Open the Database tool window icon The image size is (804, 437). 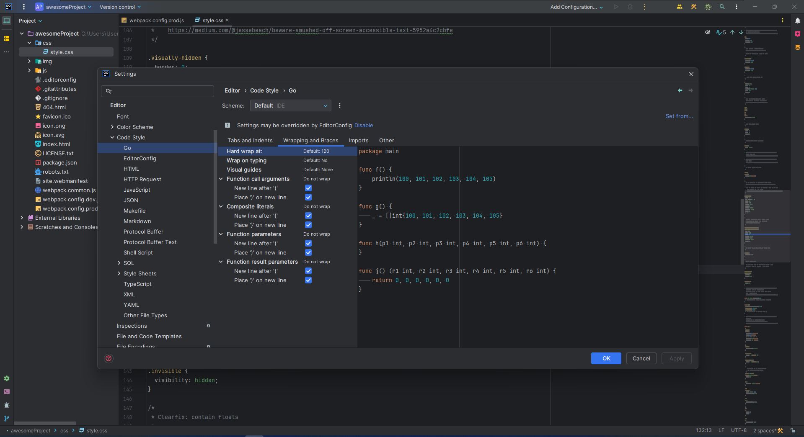coord(797,47)
